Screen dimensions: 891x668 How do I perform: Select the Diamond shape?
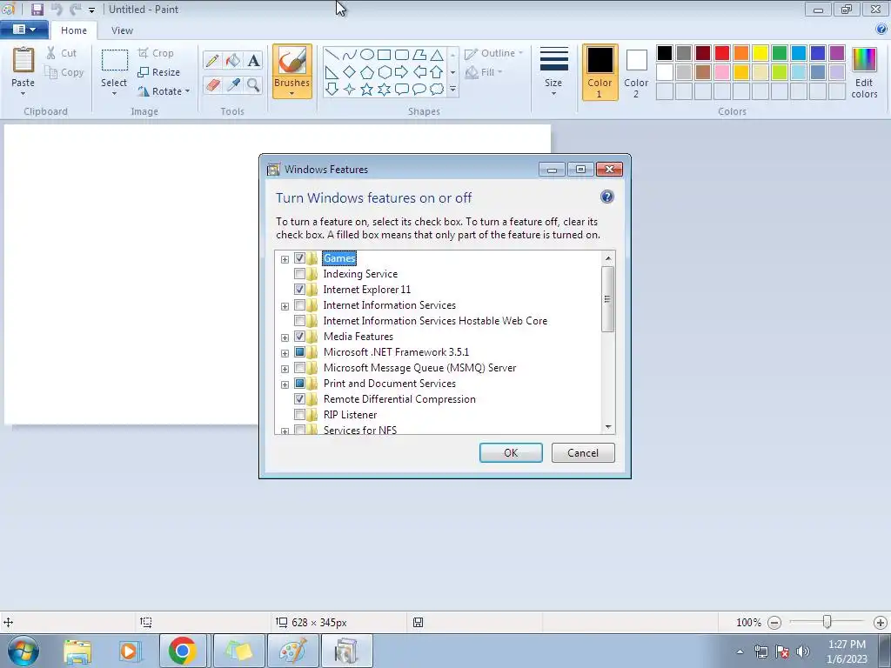[350, 72]
